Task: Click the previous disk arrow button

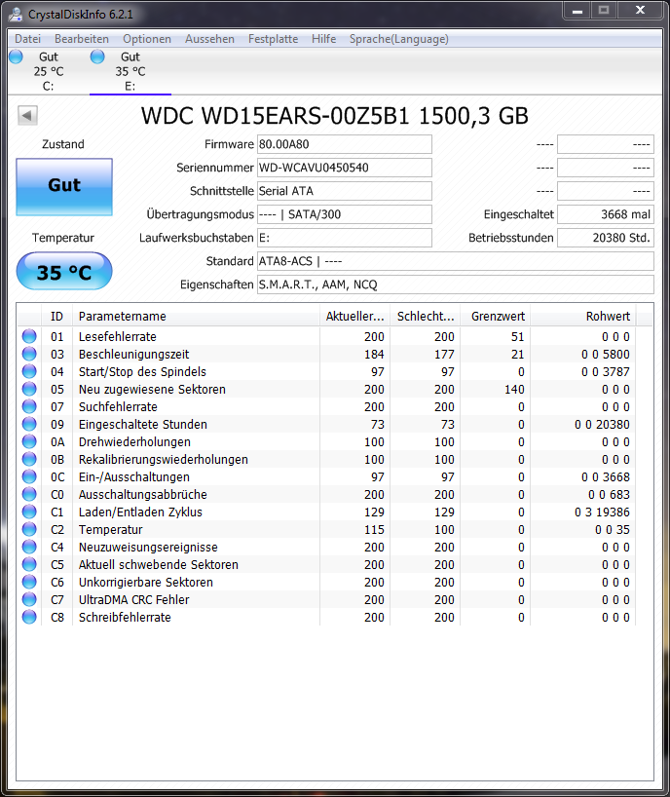Action: 27,115
